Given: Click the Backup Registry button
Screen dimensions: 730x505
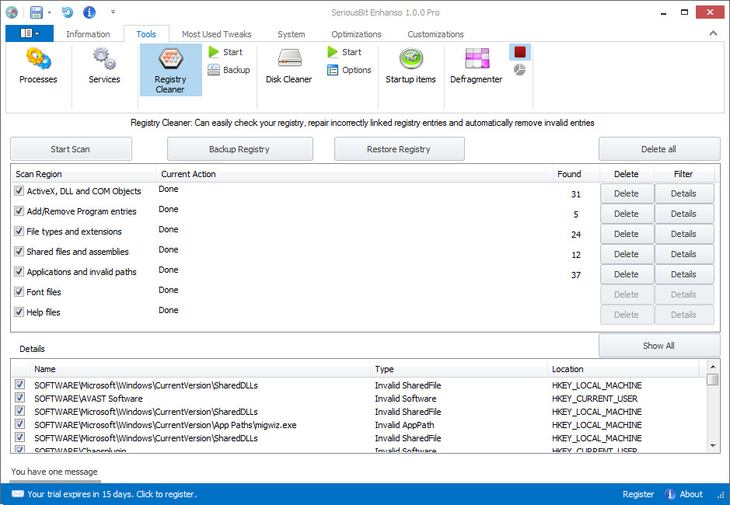Looking at the screenshot, I should tap(239, 149).
